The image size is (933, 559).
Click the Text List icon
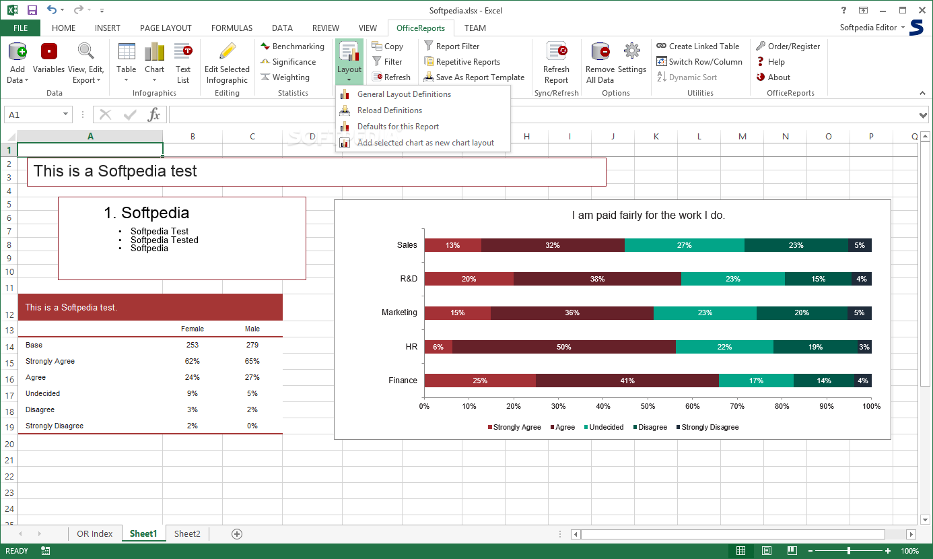[183, 51]
